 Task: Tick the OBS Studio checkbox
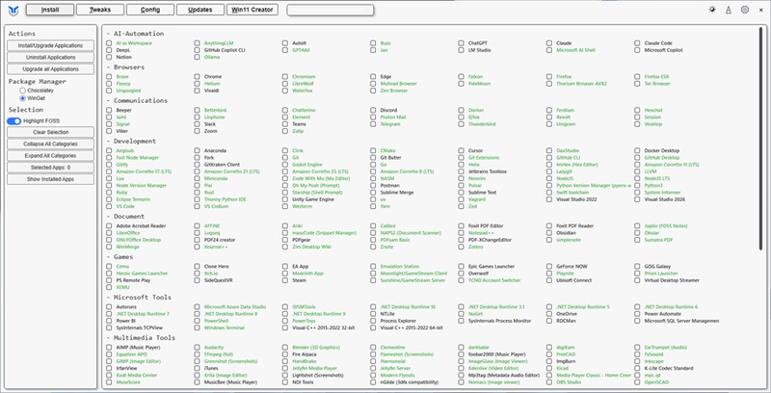[x=549, y=382]
